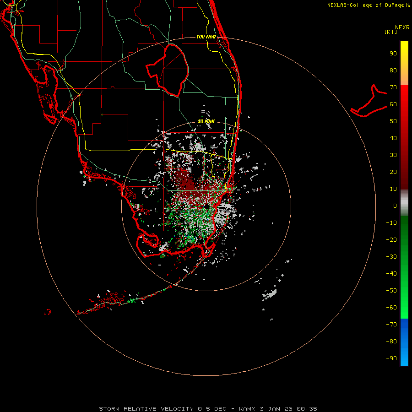
Task: Click the -90 value on velocity scale
Action: tap(391, 358)
